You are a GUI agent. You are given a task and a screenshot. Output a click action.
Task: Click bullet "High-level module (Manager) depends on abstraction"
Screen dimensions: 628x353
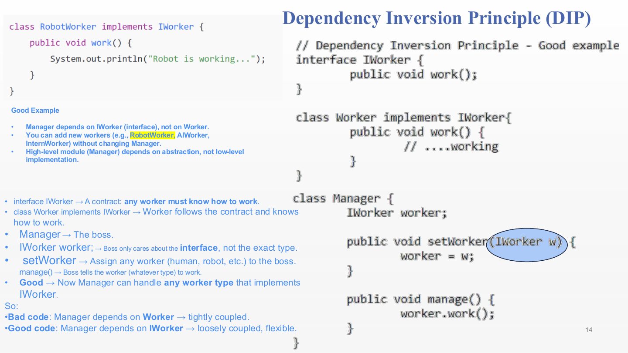pyautogui.click(x=135, y=155)
